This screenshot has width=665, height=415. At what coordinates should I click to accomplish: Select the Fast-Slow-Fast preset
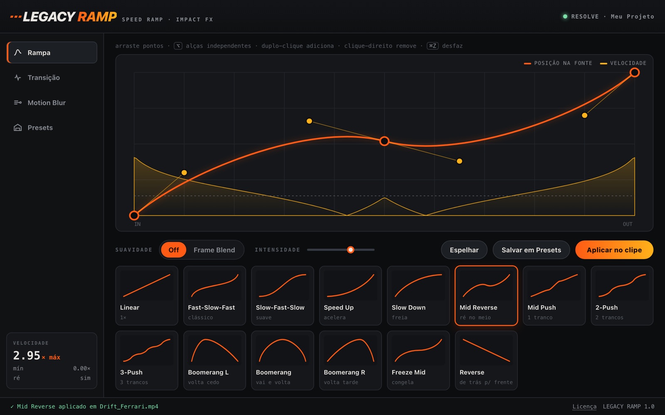click(214, 295)
